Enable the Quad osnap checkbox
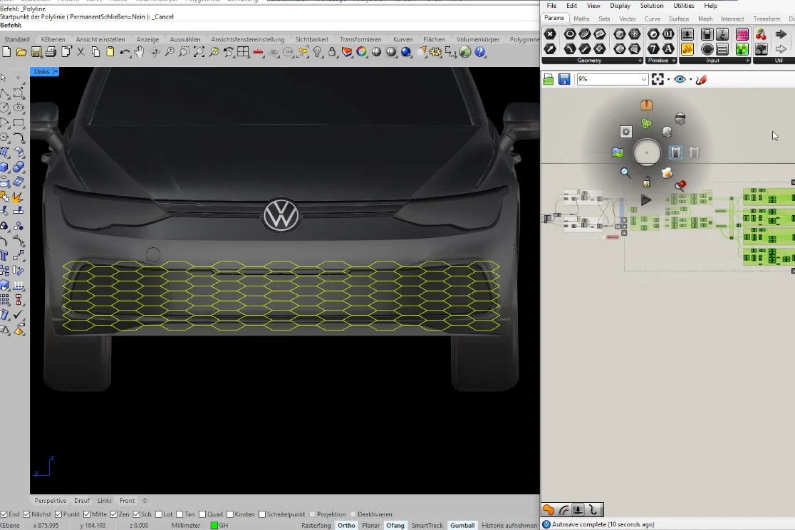The height and width of the screenshot is (530, 795). pyautogui.click(x=202, y=514)
